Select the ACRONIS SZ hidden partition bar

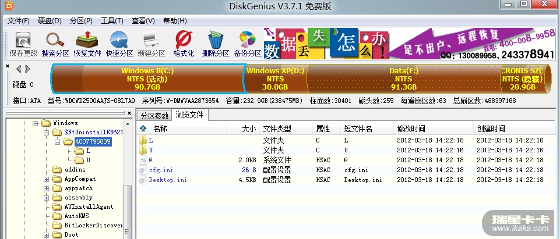pyautogui.click(x=523, y=79)
